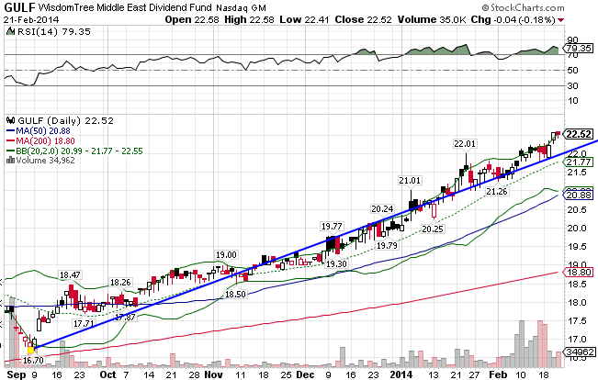
Task: Click the 2014 year label on date axis
Action: coord(401,374)
